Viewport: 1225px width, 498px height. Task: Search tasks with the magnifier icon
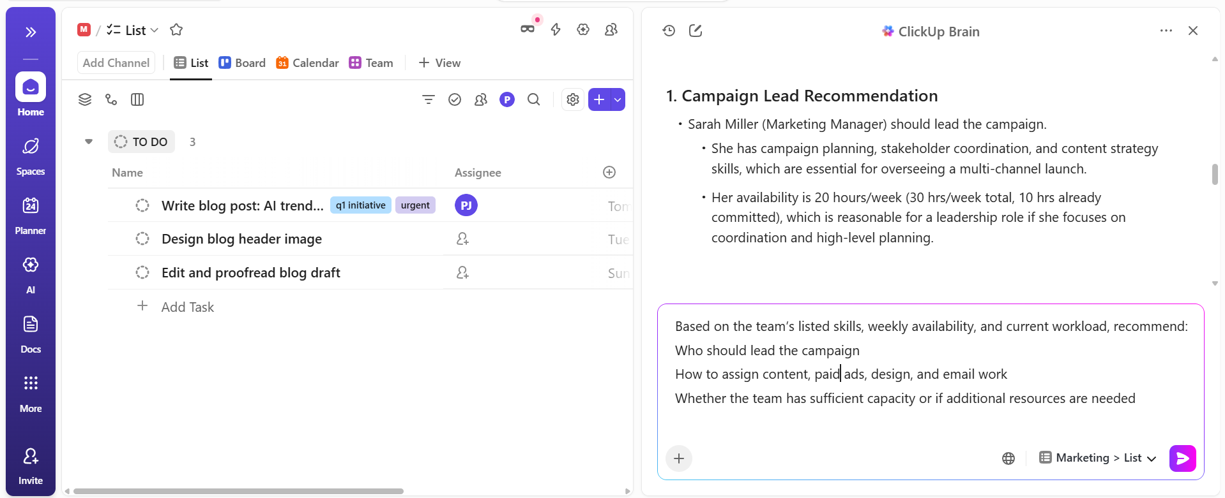coord(533,99)
